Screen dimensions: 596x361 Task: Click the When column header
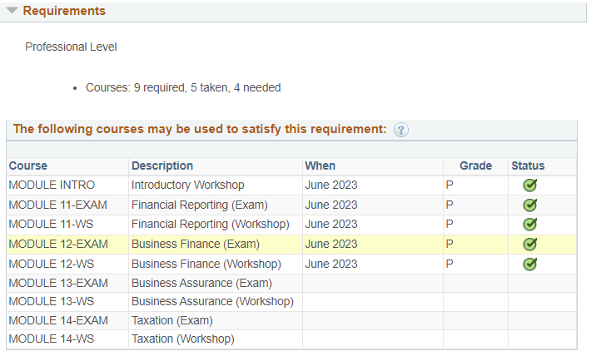(x=320, y=166)
